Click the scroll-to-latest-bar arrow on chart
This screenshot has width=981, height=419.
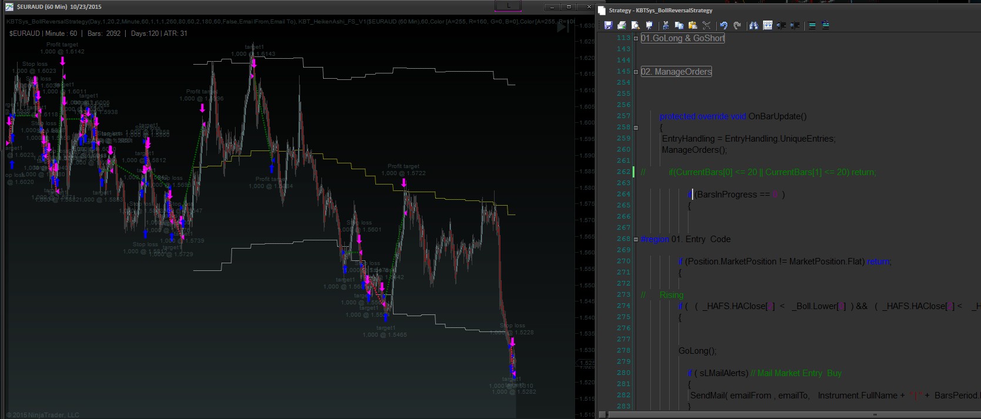[562, 27]
